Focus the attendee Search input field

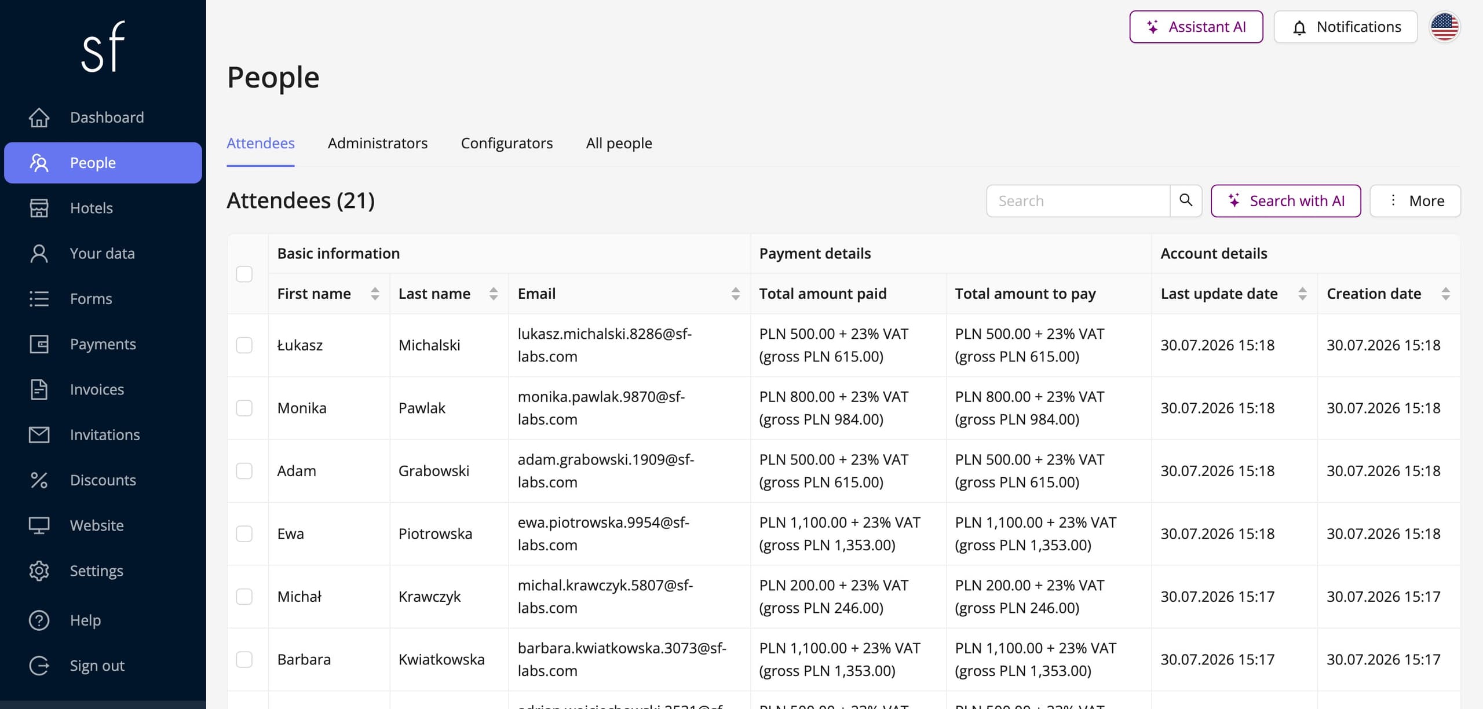[x=1078, y=200]
